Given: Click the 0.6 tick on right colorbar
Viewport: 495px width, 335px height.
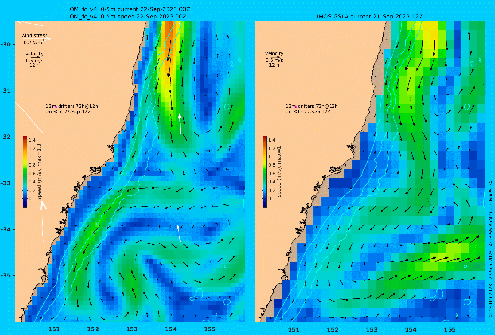Looking at the screenshot, I should click(272, 174).
